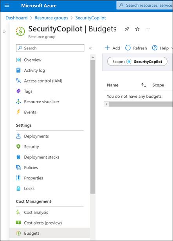Click the Refresh label
173x241 pixels.
(140, 48)
